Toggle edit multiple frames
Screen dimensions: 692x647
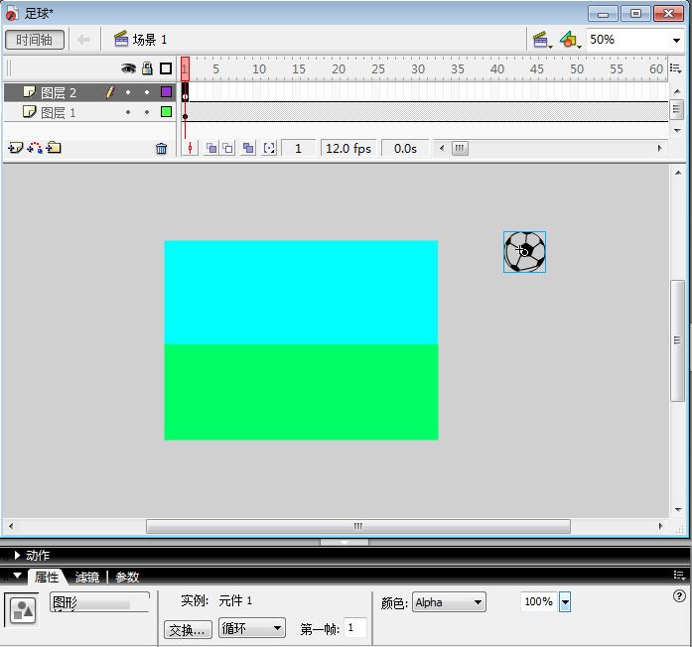(248, 148)
